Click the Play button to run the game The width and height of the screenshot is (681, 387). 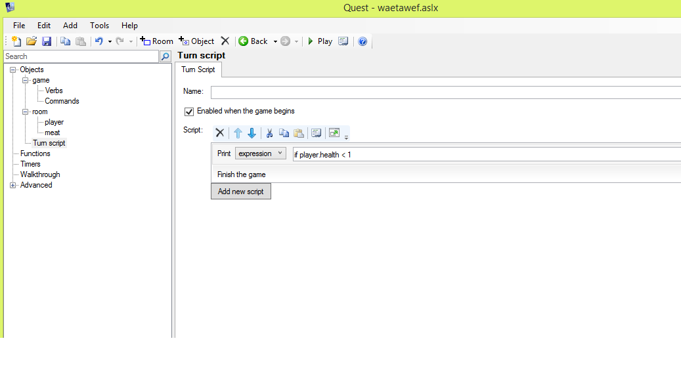pyautogui.click(x=319, y=41)
